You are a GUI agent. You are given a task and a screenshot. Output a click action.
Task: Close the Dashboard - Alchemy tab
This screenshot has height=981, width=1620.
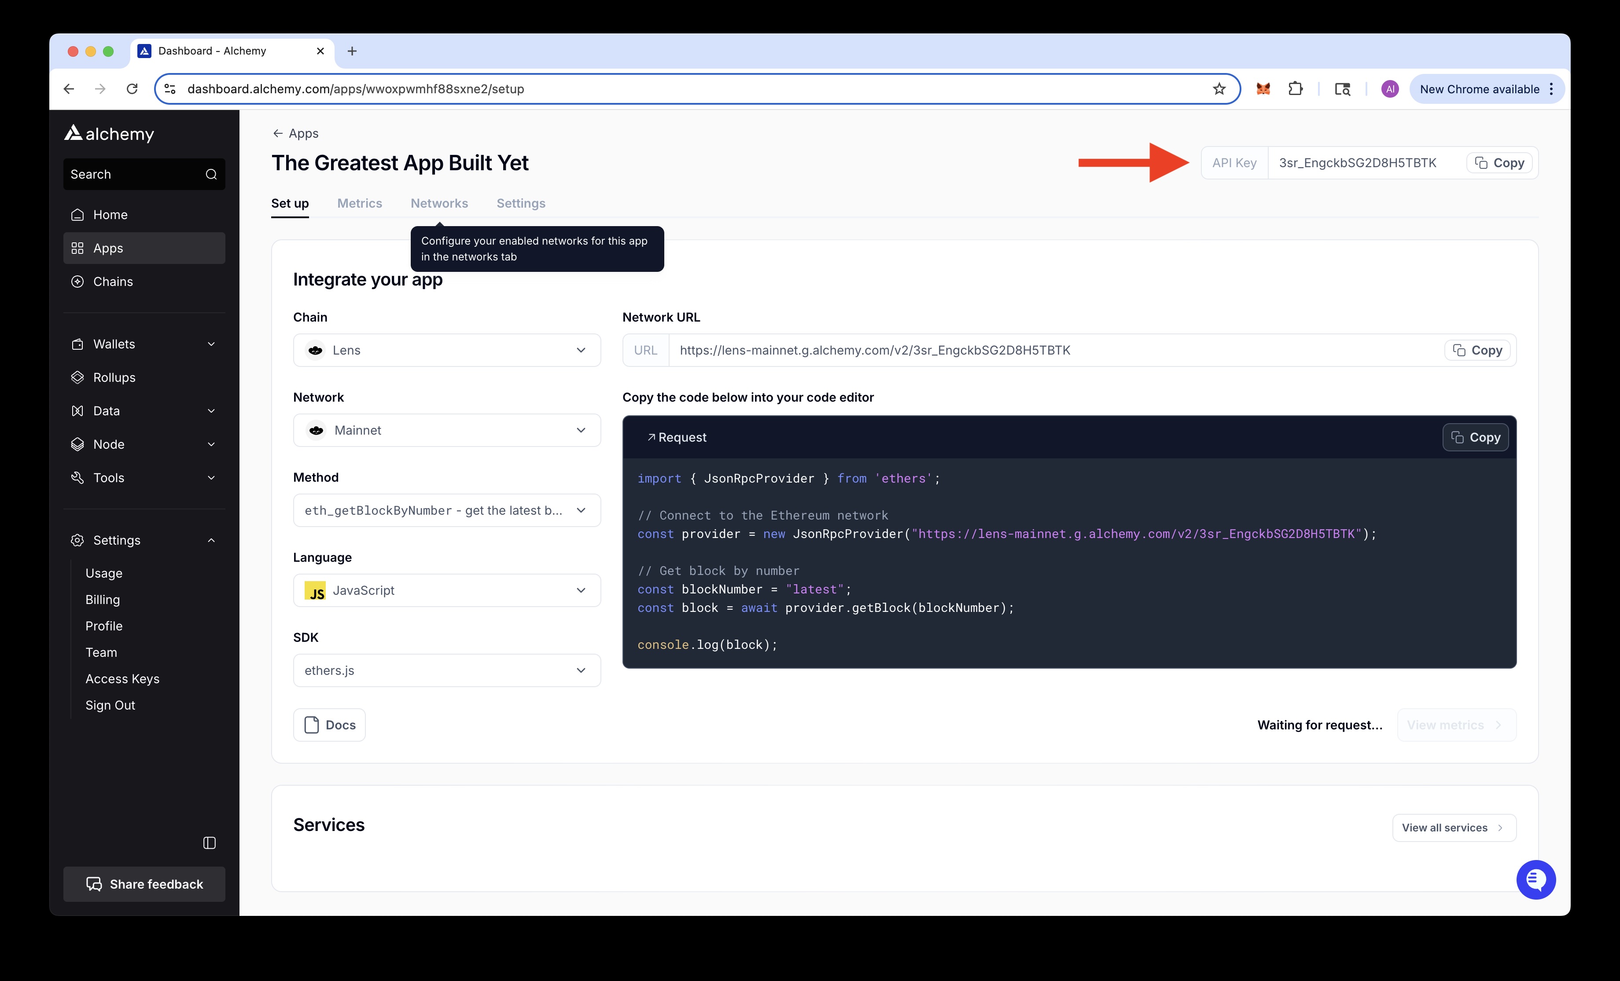click(320, 51)
